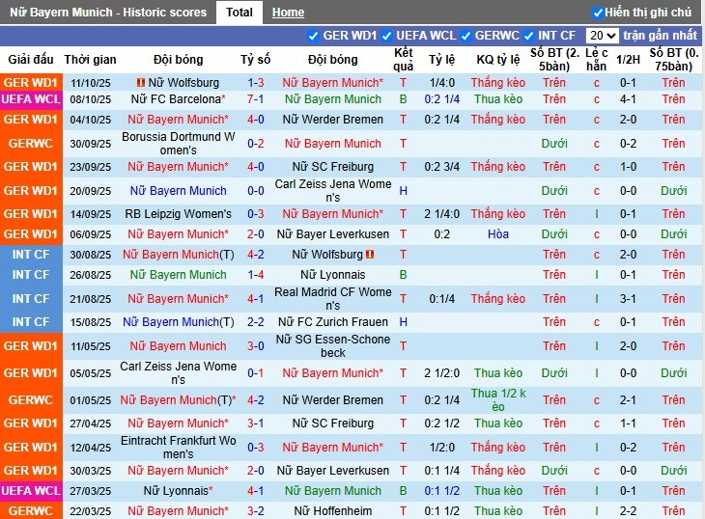
Task: Open the 20 recent matches dropdown
Action: 602,36
